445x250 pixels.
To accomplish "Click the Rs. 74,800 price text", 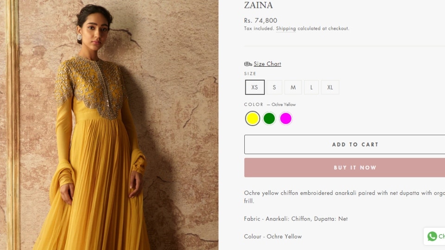I will 261,20.
